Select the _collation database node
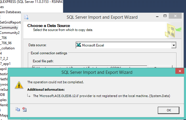The height and width of the screenshot is (120, 186). tap(7, 48)
